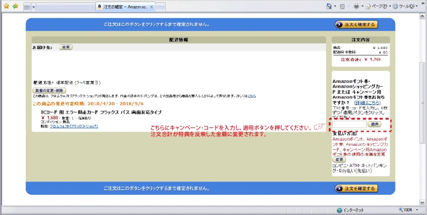Switch to the blank first browser tab

[66, 7]
